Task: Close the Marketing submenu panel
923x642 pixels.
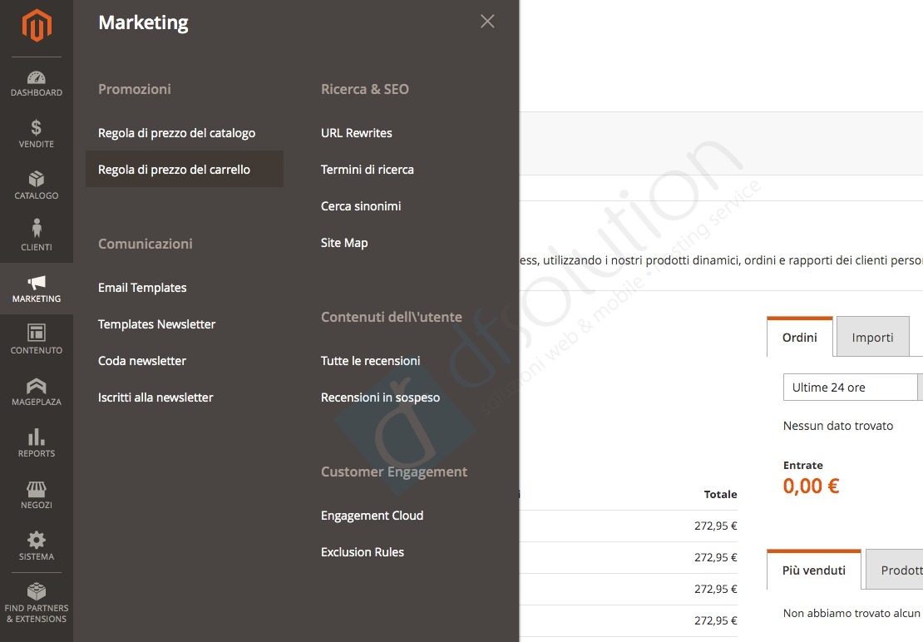Action: tap(487, 21)
